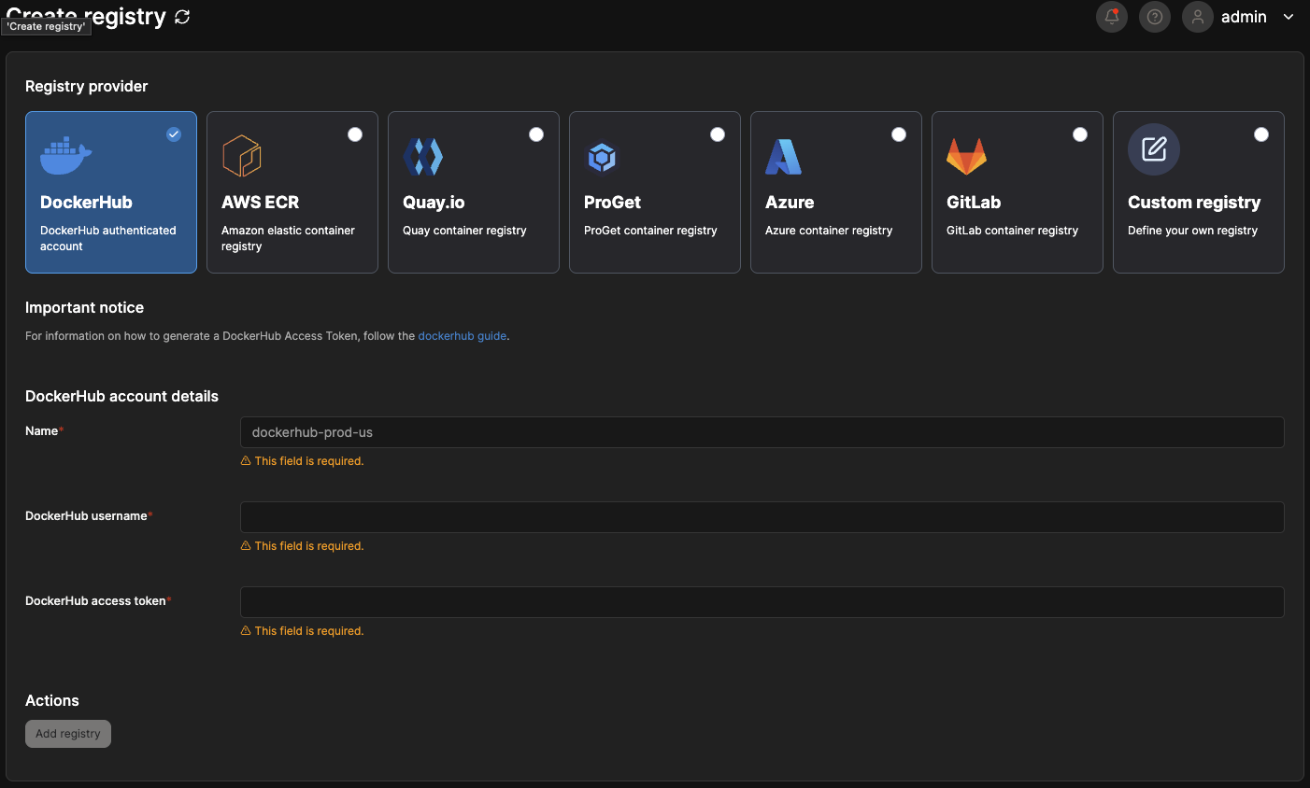
Task: Click the Quay.io logo icon
Action: tap(422, 156)
